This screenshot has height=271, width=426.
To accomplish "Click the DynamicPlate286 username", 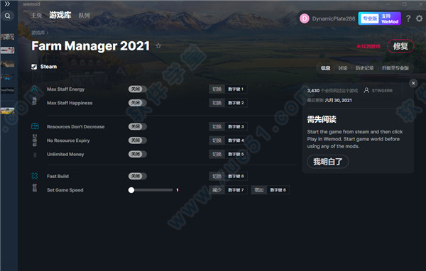I will click(334, 18).
